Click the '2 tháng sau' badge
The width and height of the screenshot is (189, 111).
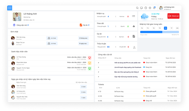click(x=83, y=38)
